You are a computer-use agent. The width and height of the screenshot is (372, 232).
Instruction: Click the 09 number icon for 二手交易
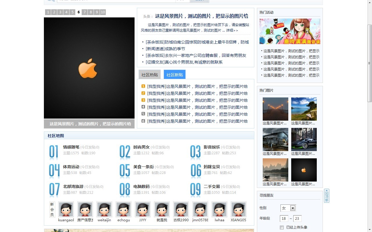tap(195, 191)
